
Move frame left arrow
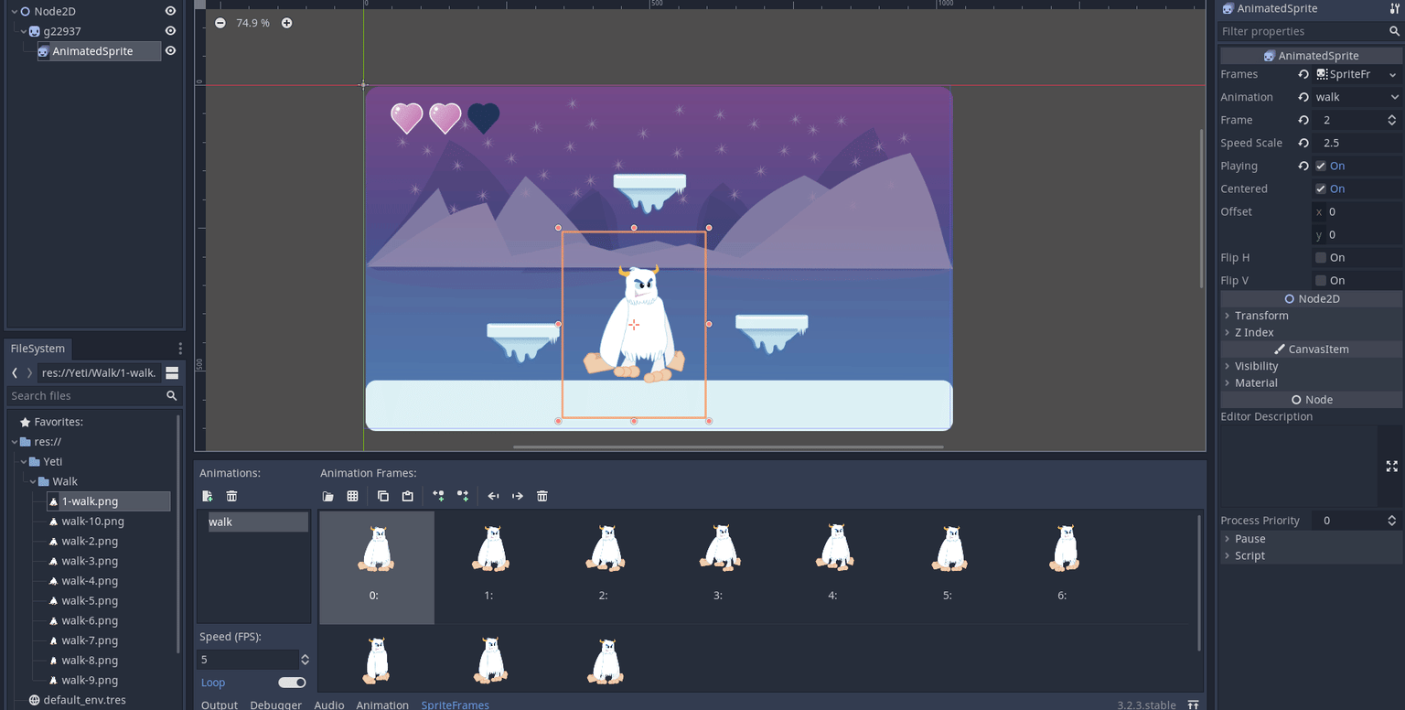[493, 496]
